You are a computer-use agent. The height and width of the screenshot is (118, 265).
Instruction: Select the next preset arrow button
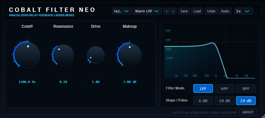[x=173, y=11]
